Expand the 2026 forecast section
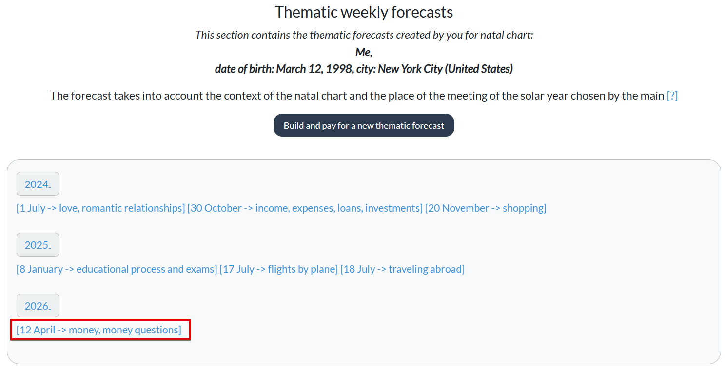Image resolution: width=725 pixels, height=369 pixels. (x=38, y=305)
